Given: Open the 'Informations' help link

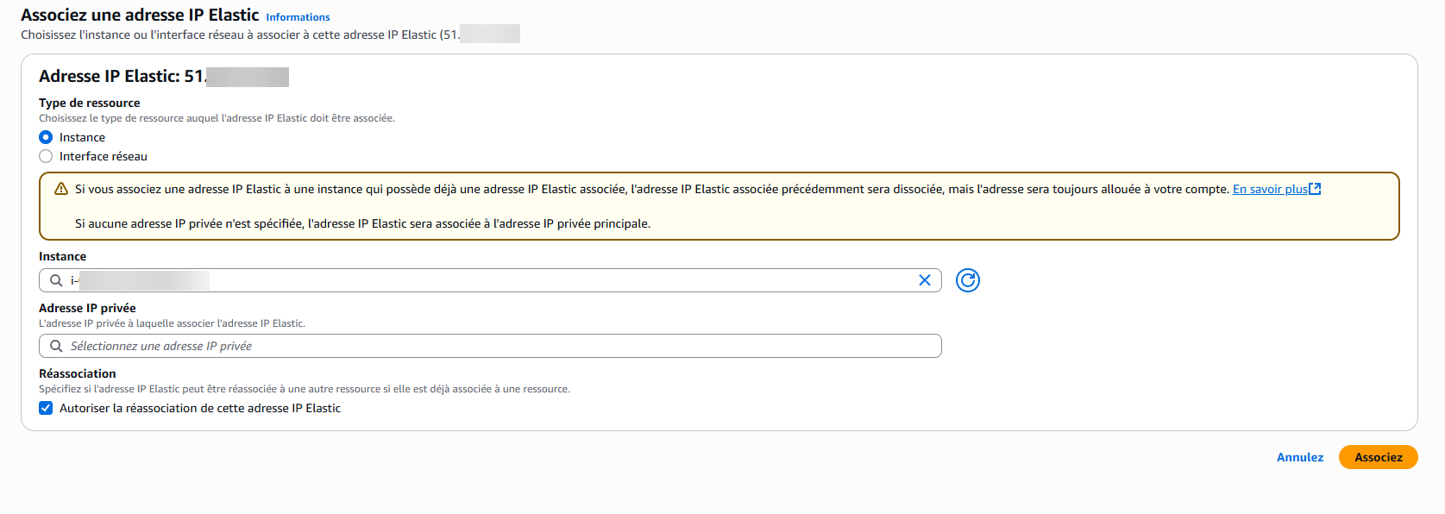Looking at the screenshot, I should 298,17.
